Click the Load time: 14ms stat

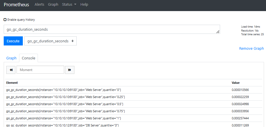click(251, 27)
